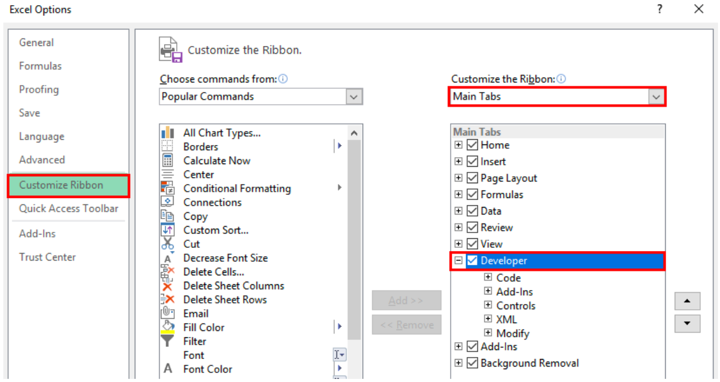Select the All Chart Types command icon
This screenshot has width=720, height=382.
point(168,133)
